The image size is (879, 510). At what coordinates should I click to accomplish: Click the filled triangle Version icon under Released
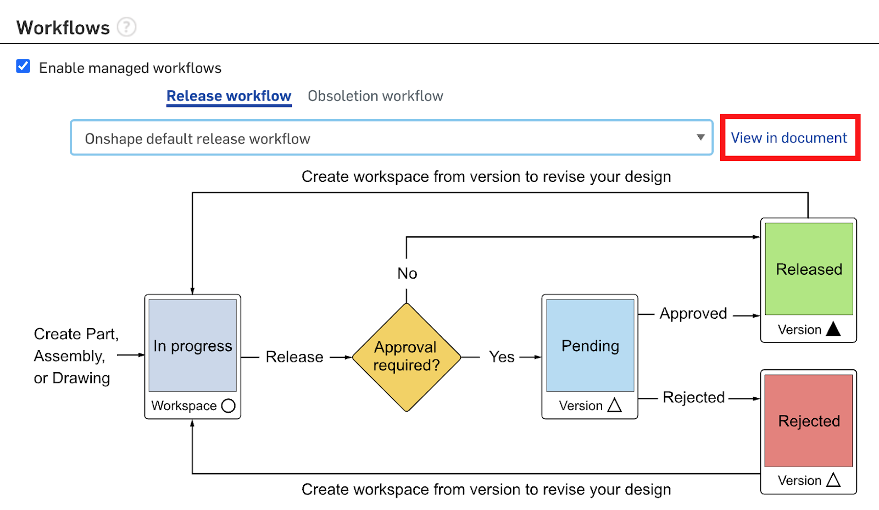833,329
